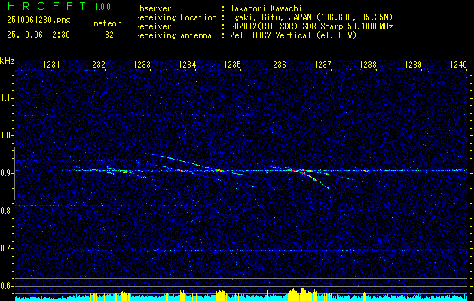
Task: Click the 1239 time axis marker
Action: point(413,64)
